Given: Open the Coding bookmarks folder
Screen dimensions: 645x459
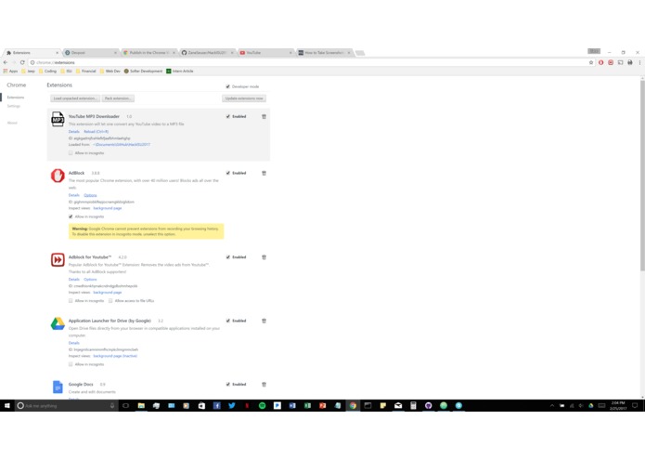Looking at the screenshot, I should (x=47, y=72).
